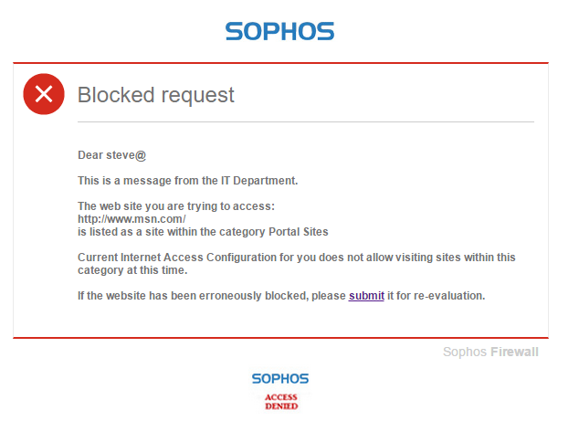Image resolution: width=579 pixels, height=421 pixels.
Task: Click the red X blocked icon
Action: tap(43, 94)
